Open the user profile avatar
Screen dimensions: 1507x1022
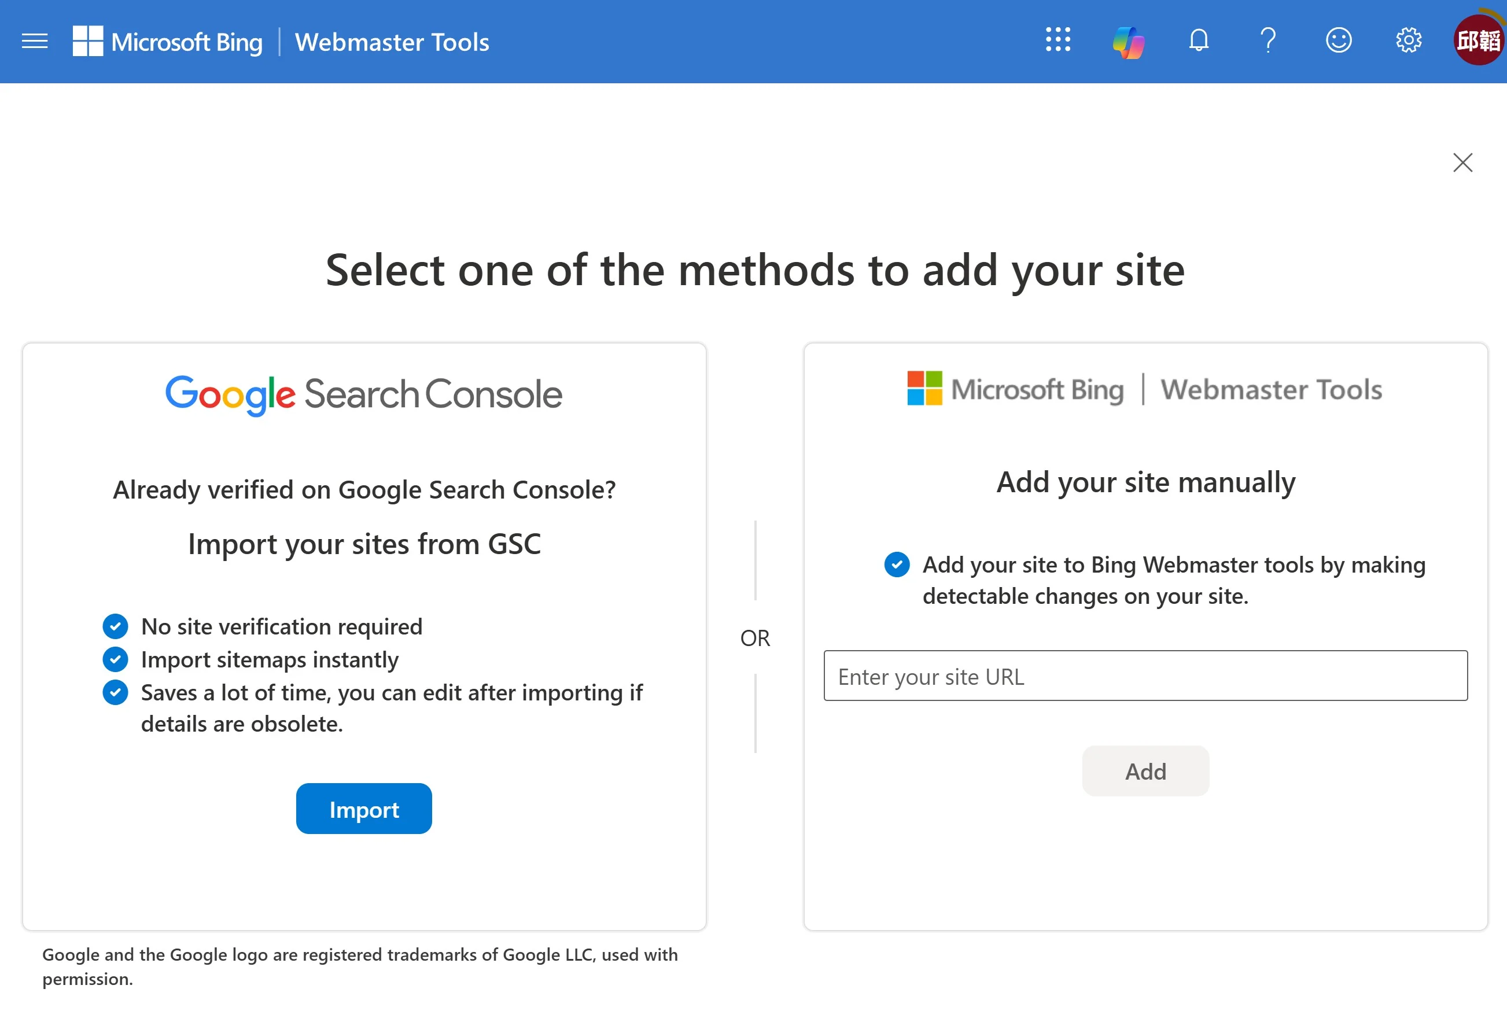tap(1478, 41)
